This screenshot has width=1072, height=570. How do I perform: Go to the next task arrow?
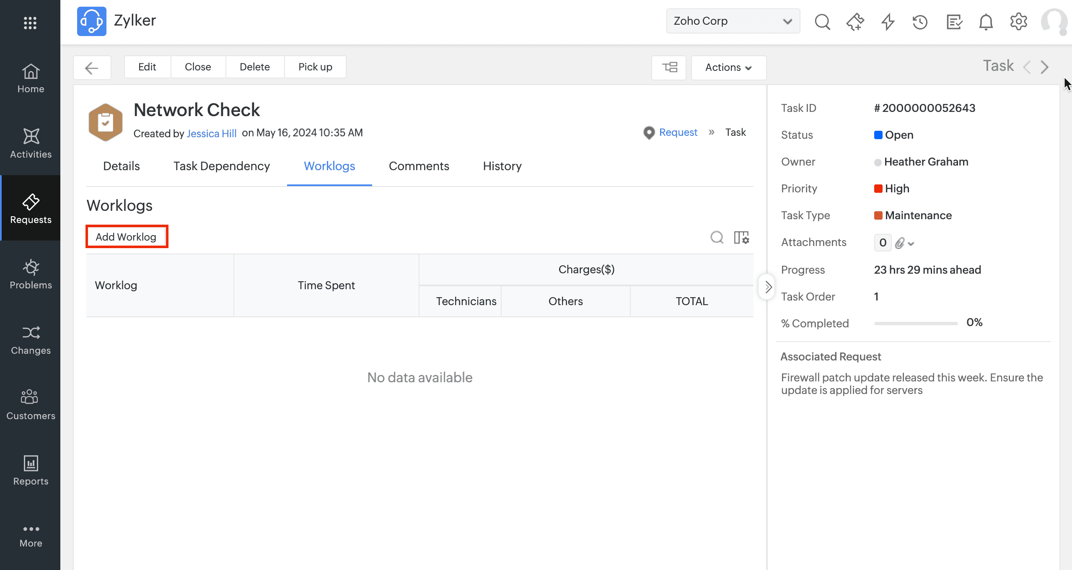[x=1044, y=67]
